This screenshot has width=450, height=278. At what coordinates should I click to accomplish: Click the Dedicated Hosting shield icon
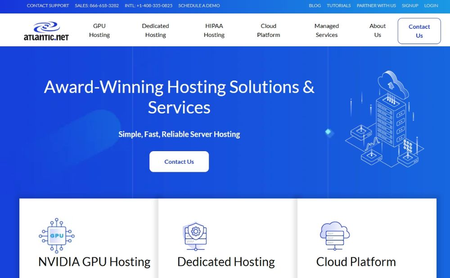[196, 236]
